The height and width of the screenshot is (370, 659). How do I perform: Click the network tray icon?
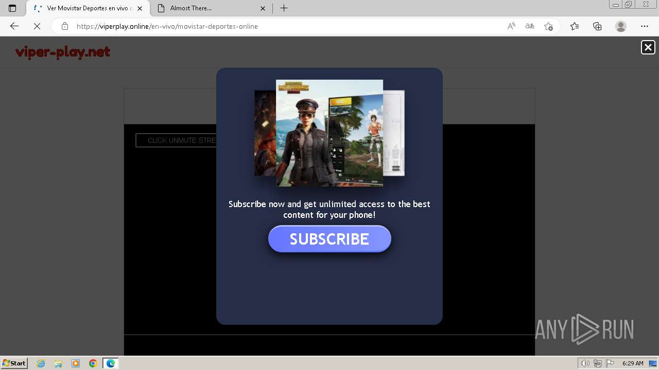pyautogui.click(x=598, y=363)
